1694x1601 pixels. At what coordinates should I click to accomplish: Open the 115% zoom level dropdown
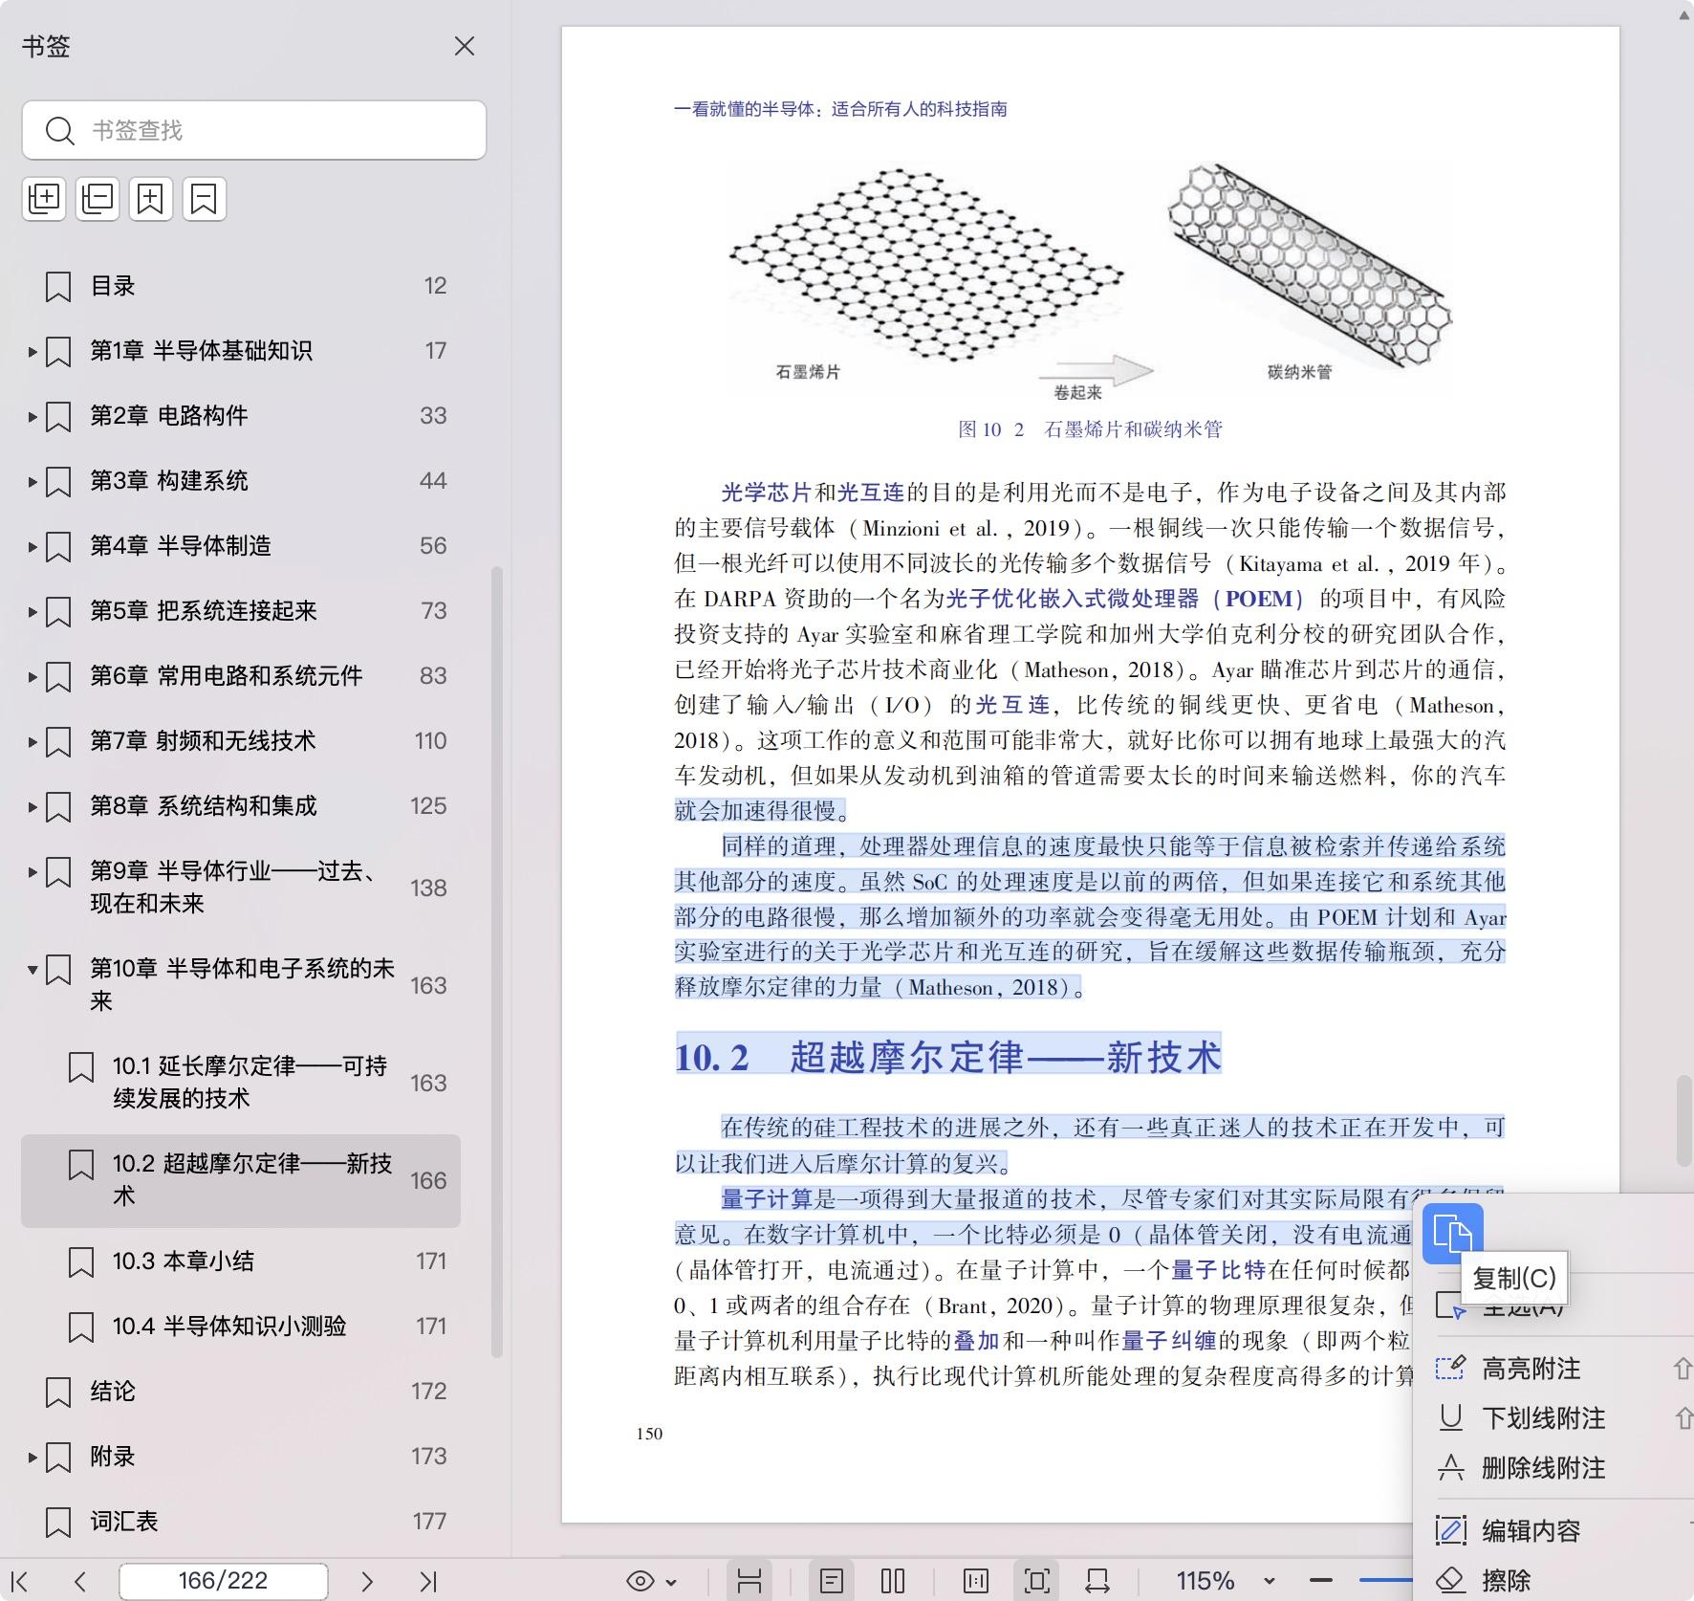pos(1270,1581)
